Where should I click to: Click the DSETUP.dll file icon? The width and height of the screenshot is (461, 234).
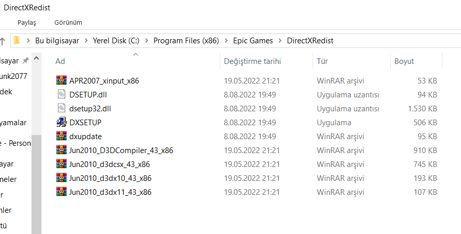[62, 94]
